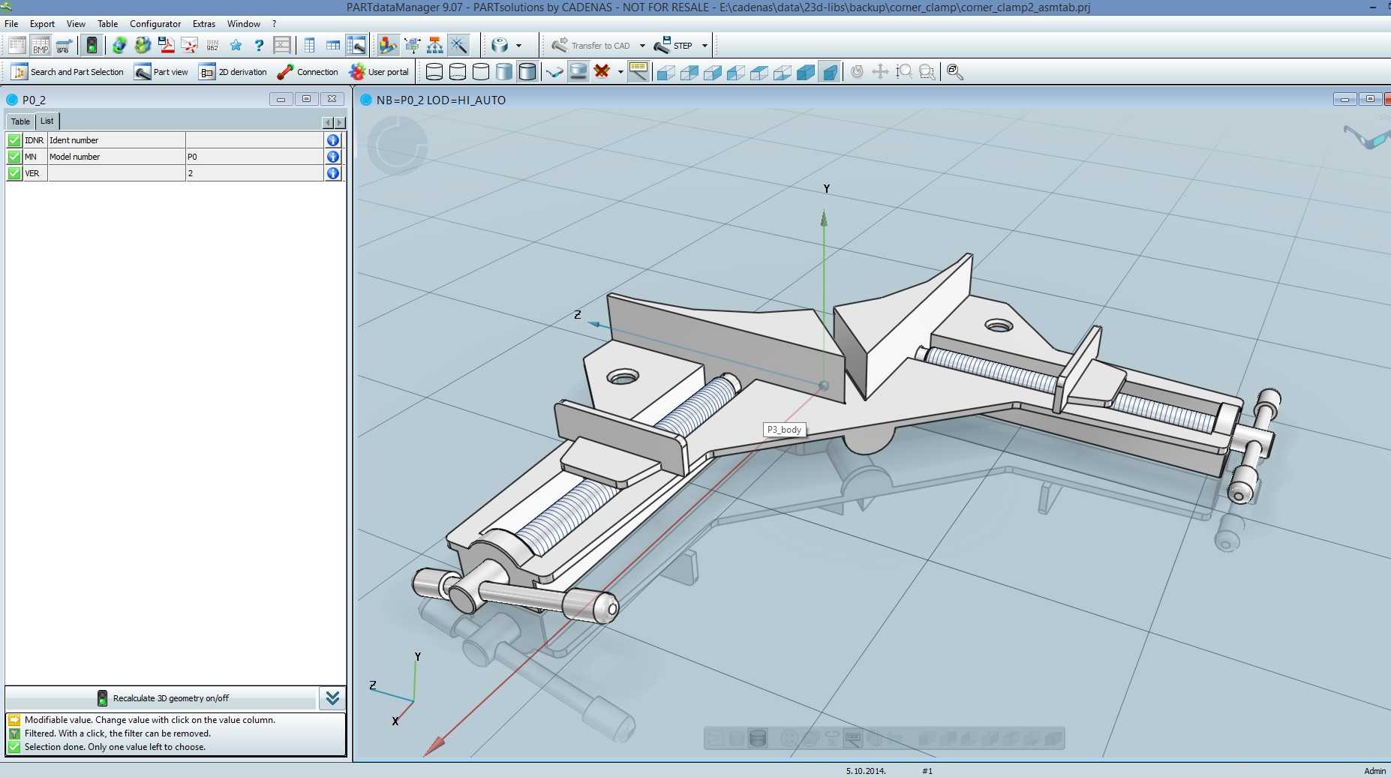Select the highlighted last blue cube view
Viewport: 1391px width, 777px height.
[829, 72]
